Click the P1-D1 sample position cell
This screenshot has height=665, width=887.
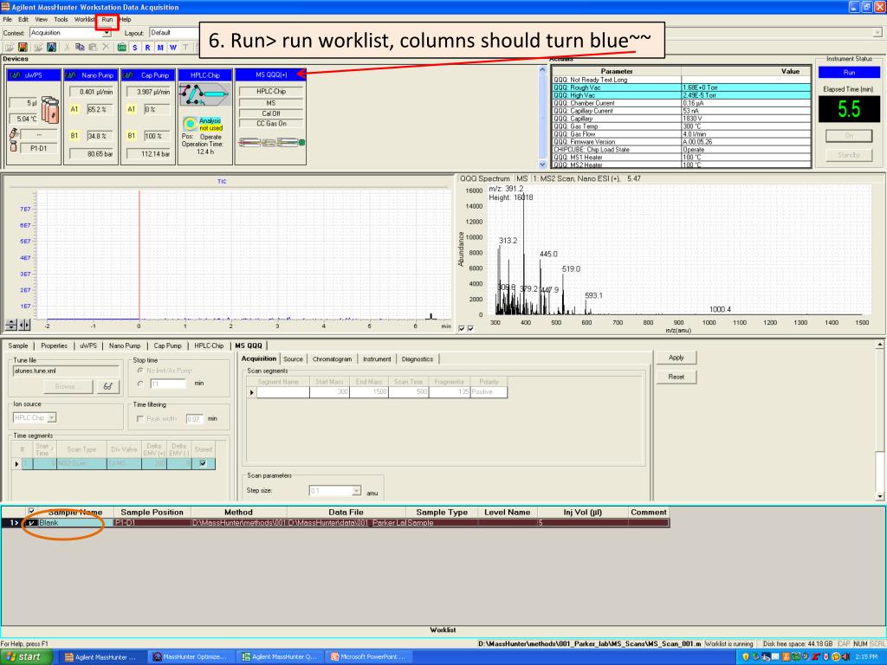click(152, 523)
